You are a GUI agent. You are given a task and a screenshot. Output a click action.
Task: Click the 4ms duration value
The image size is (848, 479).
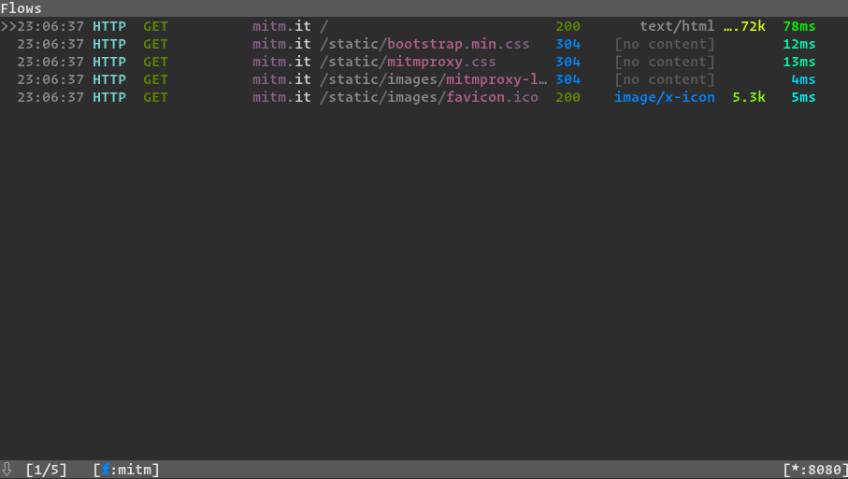pos(803,80)
